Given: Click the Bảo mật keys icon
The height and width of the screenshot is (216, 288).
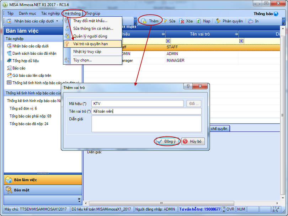Looking at the screenshot, I should point(9,190).
